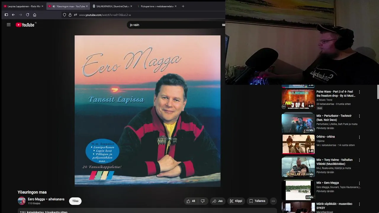Open Mix – Eero Magga thumbnail
Image resolution: width=379 pixels, height=213 pixels.
coord(298,190)
